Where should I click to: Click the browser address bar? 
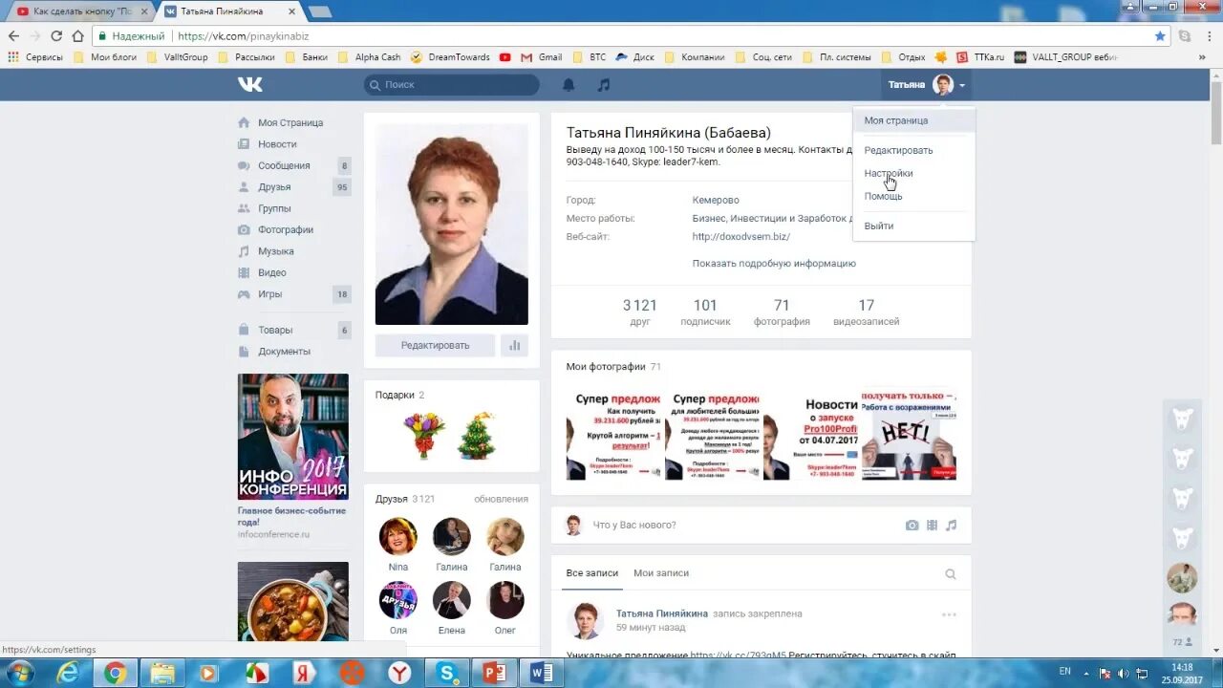[x=621, y=36]
